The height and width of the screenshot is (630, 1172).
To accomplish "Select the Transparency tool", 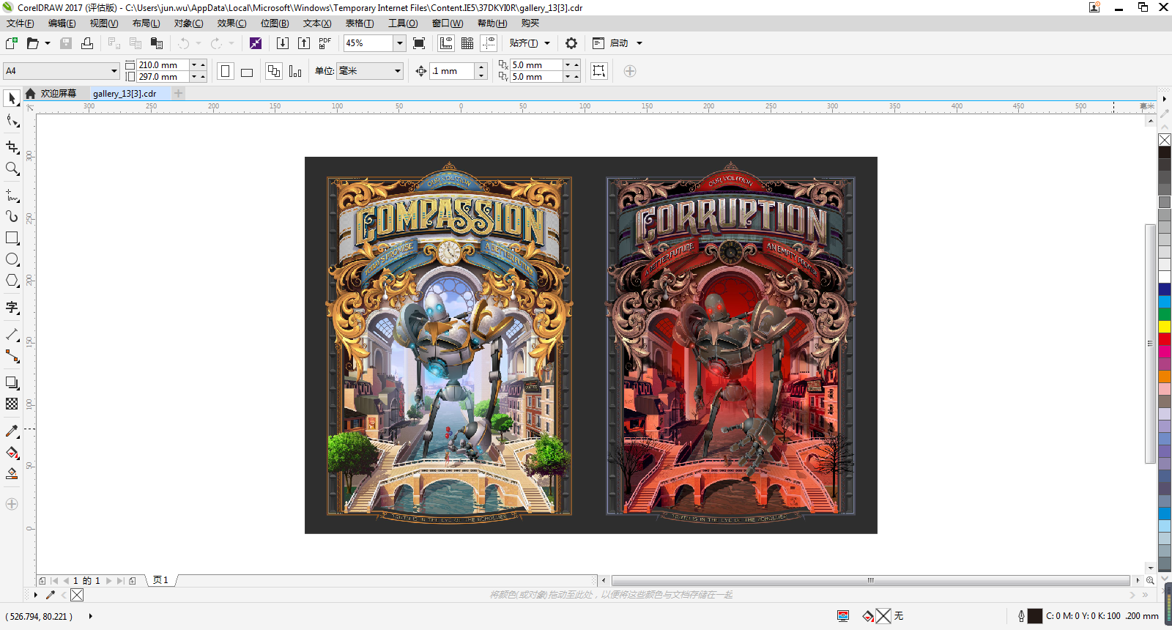I will (12, 404).
